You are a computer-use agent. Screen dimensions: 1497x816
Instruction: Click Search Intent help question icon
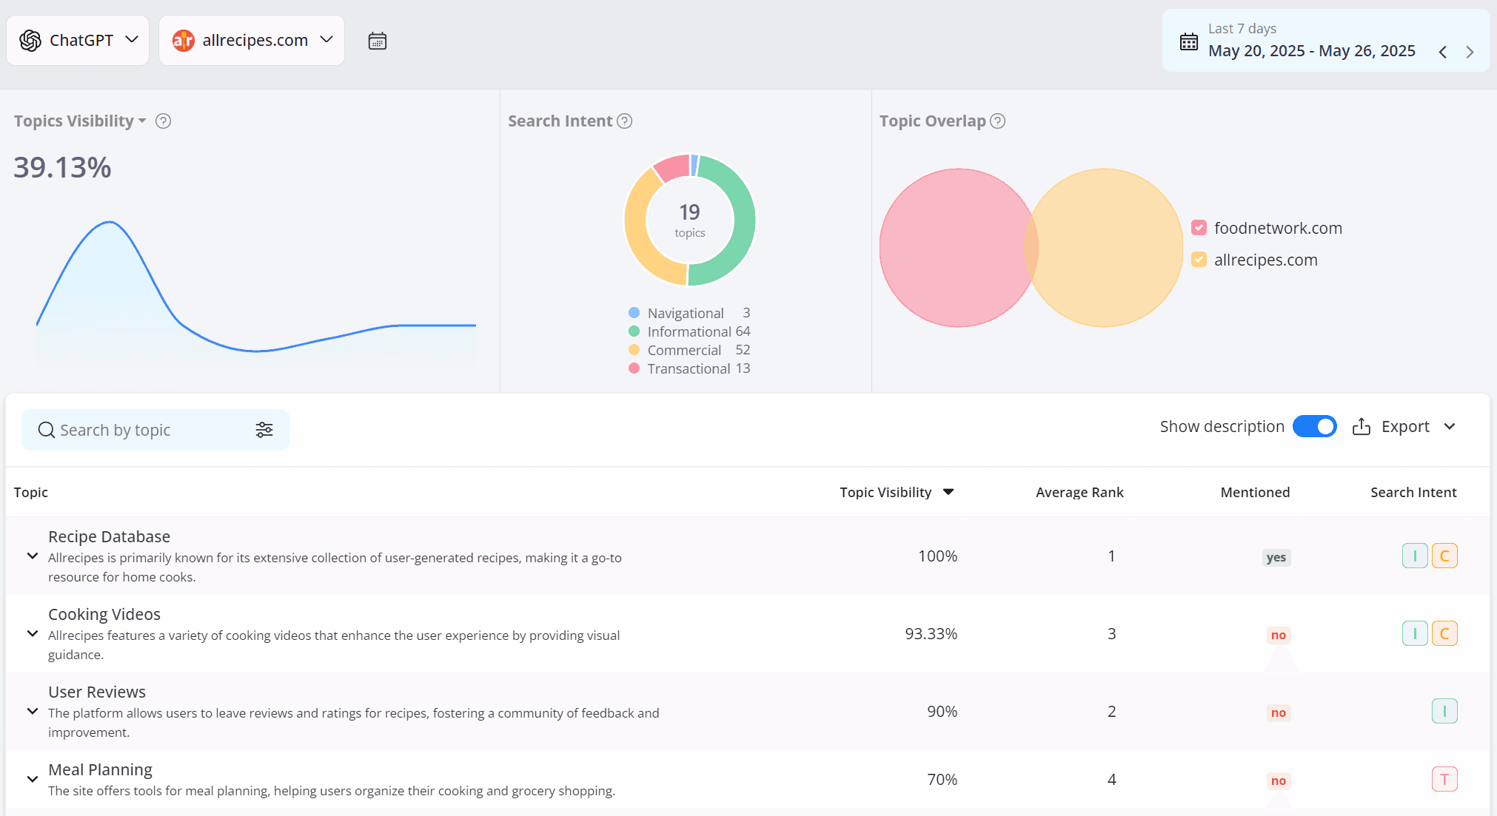625,121
